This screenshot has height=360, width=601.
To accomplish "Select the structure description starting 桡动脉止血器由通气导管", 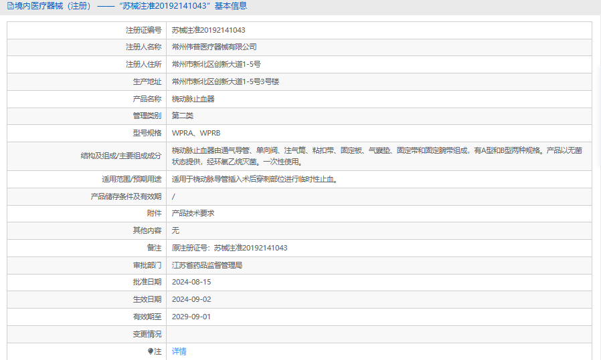I will tap(377, 156).
